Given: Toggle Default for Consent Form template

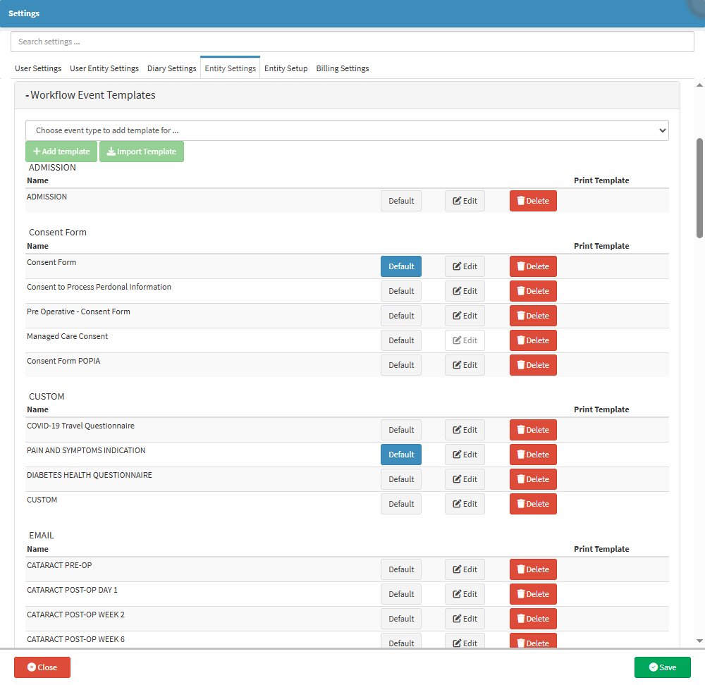Looking at the screenshot, I should pos(401,266).
